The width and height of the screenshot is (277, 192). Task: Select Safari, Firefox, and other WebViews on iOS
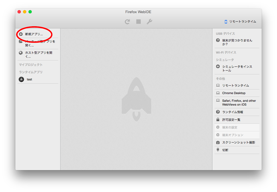click(x=237, y=103)
